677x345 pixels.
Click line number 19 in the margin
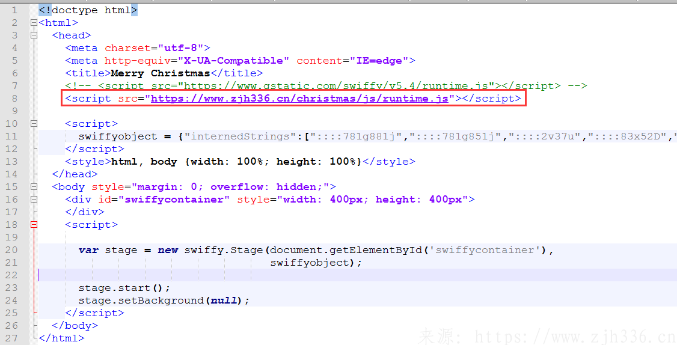pos(11,237)
